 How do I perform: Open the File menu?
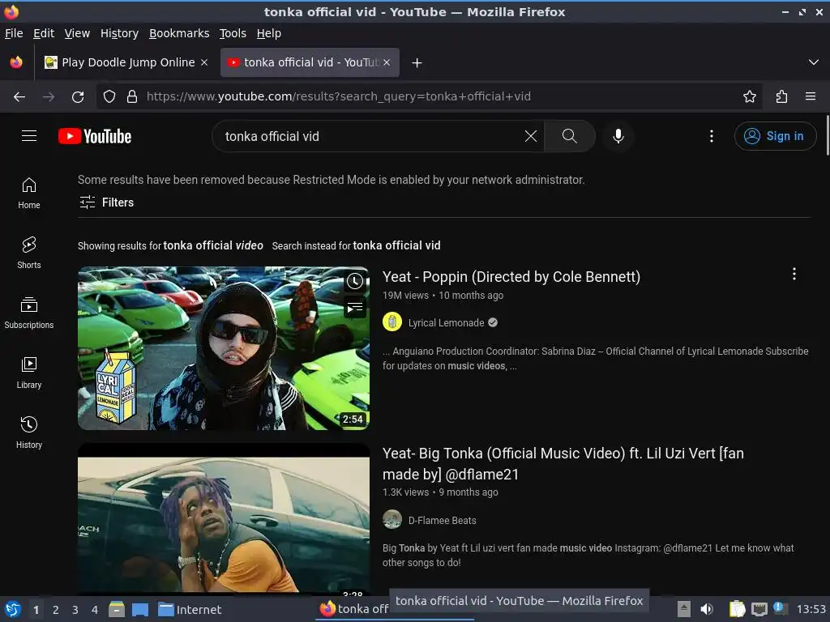tap(14, 33)
